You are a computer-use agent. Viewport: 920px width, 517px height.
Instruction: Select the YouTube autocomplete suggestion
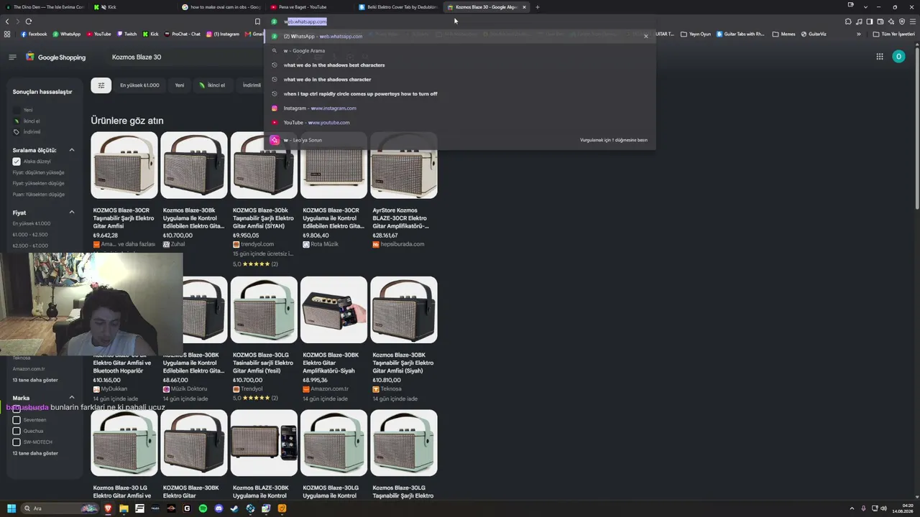point(460,123)
